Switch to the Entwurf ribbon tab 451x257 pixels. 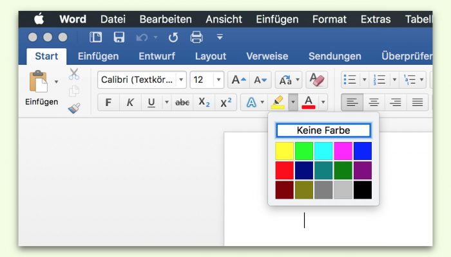click(157, 57)
